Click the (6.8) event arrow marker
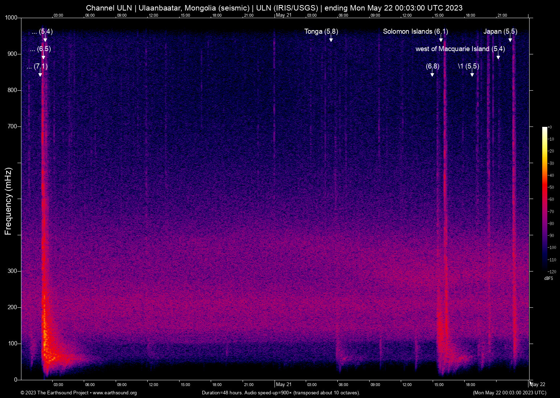The image size is (560, 398). coord(432,74)
